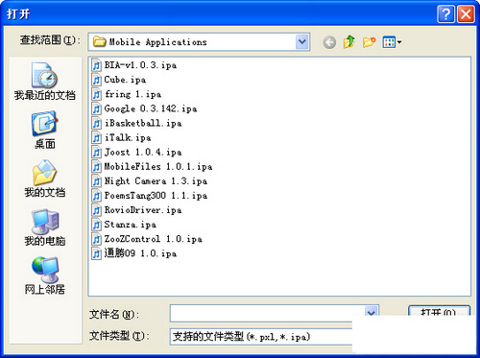Click file icon of Google 0.3.142.ipa
The width and height of the screenshot is (480, 358).
pyautogui.click(x=96, y=108)
